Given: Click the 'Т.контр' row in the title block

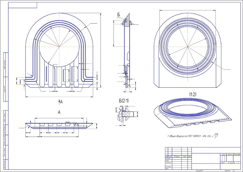Looking at the screenshot, I should pos(167,163).
